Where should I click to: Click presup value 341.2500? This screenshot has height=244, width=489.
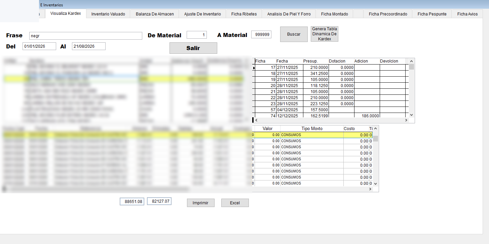pyautogui.click(x=316, y=73)
